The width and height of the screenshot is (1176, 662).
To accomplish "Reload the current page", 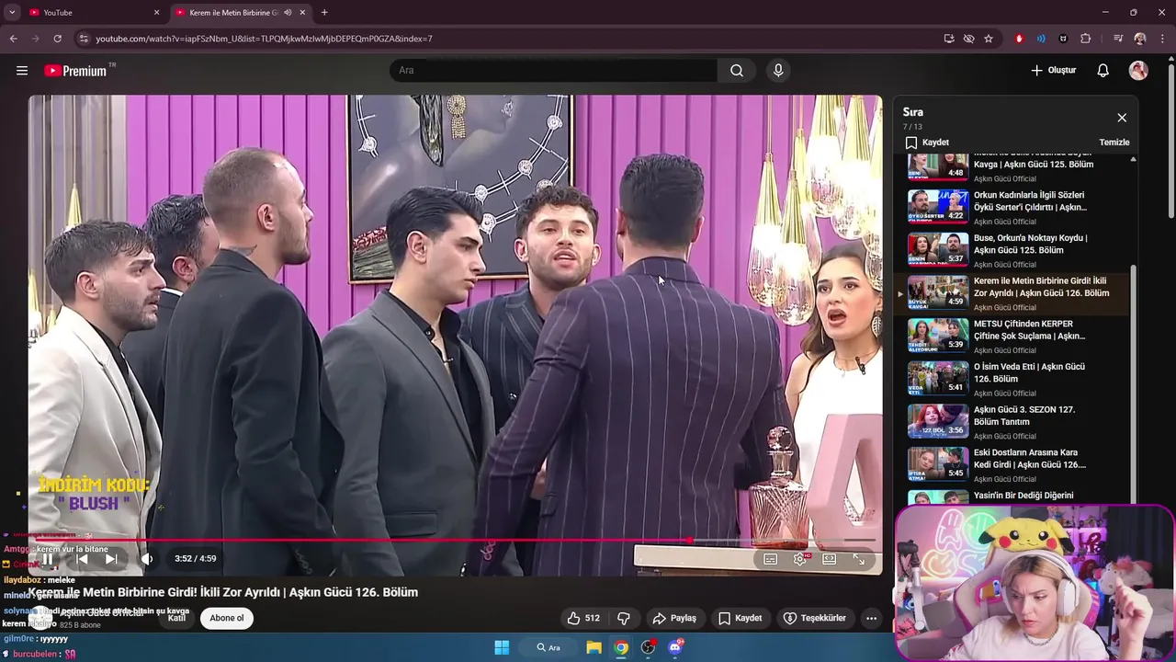I will coord(57,39).
